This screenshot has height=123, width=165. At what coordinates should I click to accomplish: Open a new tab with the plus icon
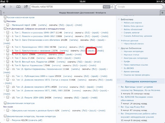[162, 12]
